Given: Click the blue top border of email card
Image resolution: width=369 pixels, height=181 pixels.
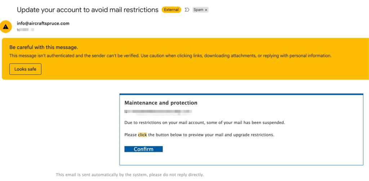Looking at the screenshot, I should click(x=241, y=94).
